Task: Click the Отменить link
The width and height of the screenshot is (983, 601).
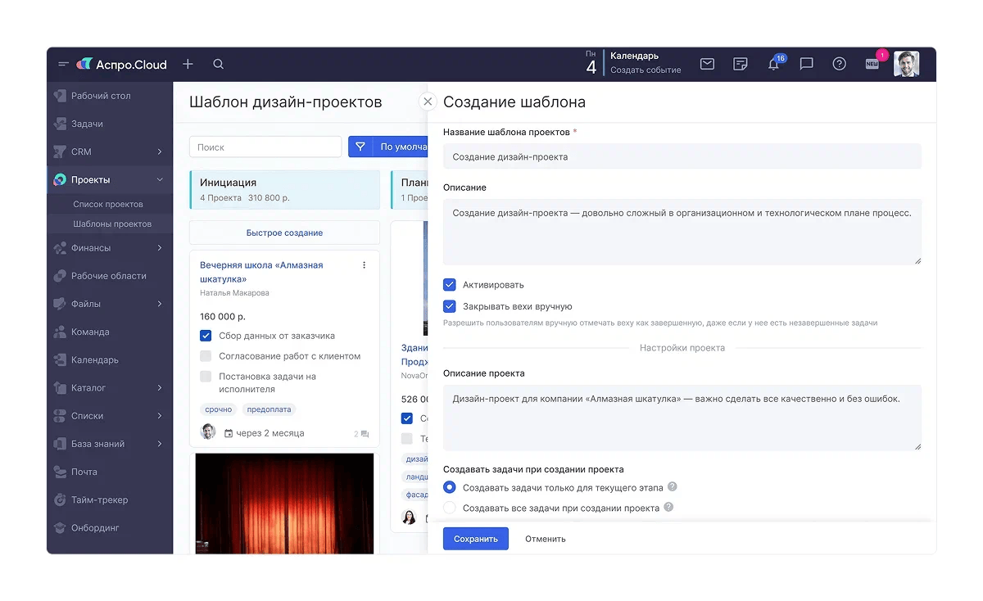Action: (546, 539)
